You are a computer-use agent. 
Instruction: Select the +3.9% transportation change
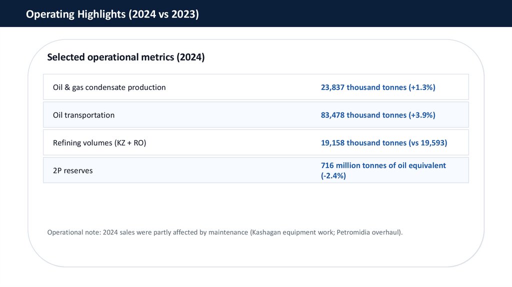point(422,115)
